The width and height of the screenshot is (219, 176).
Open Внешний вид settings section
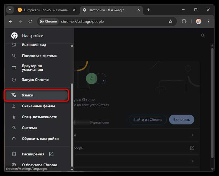(x=37, y=45)
